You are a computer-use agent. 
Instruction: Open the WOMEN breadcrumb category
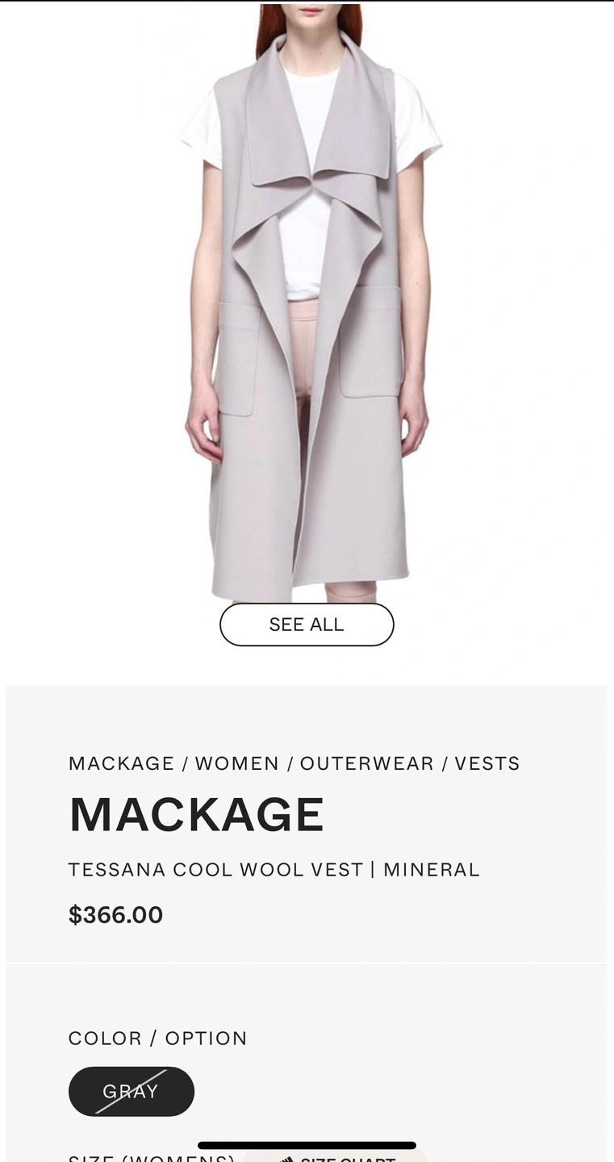pos(237,763)
